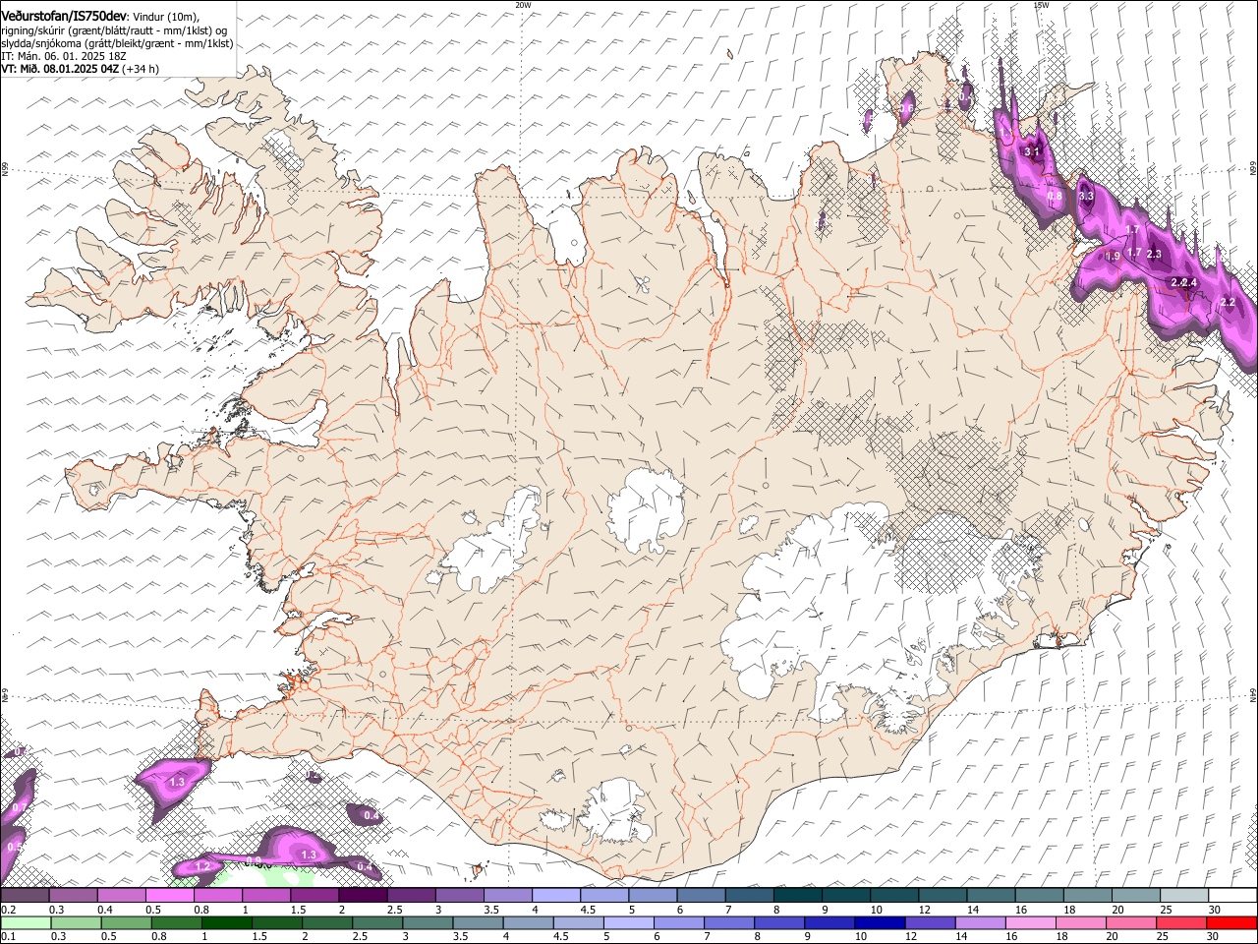Click the 3.3 snowfall value on the map
Screen dimensions: 1258x944
coord(1086,197)
